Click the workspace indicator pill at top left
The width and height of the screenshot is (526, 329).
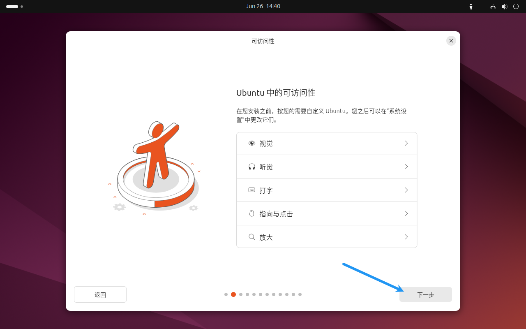click(x=12, y=7)
